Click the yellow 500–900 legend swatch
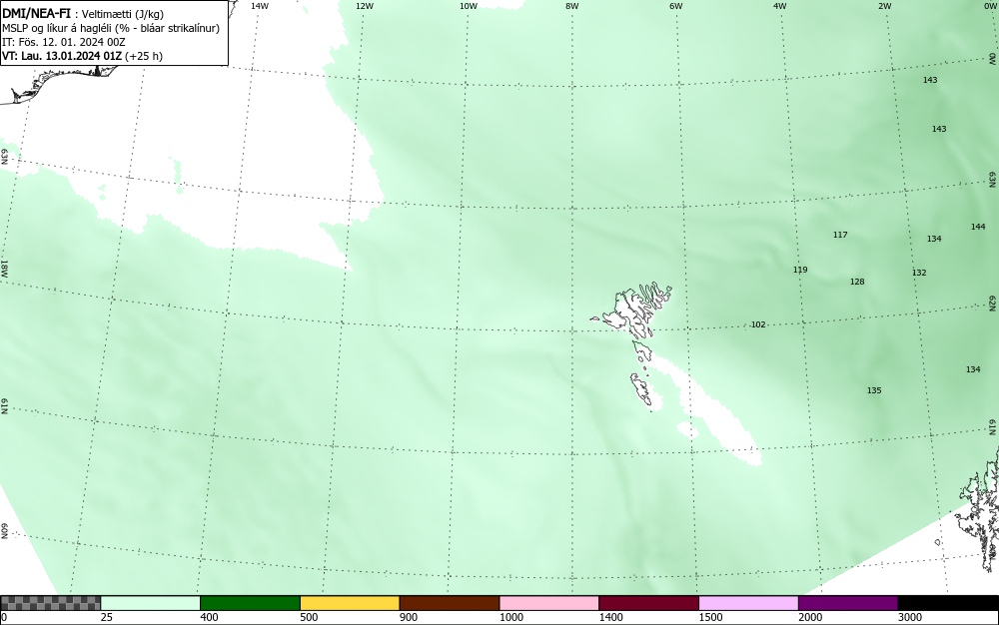Screen dimensions: 999x625 (x=350, y=603)
